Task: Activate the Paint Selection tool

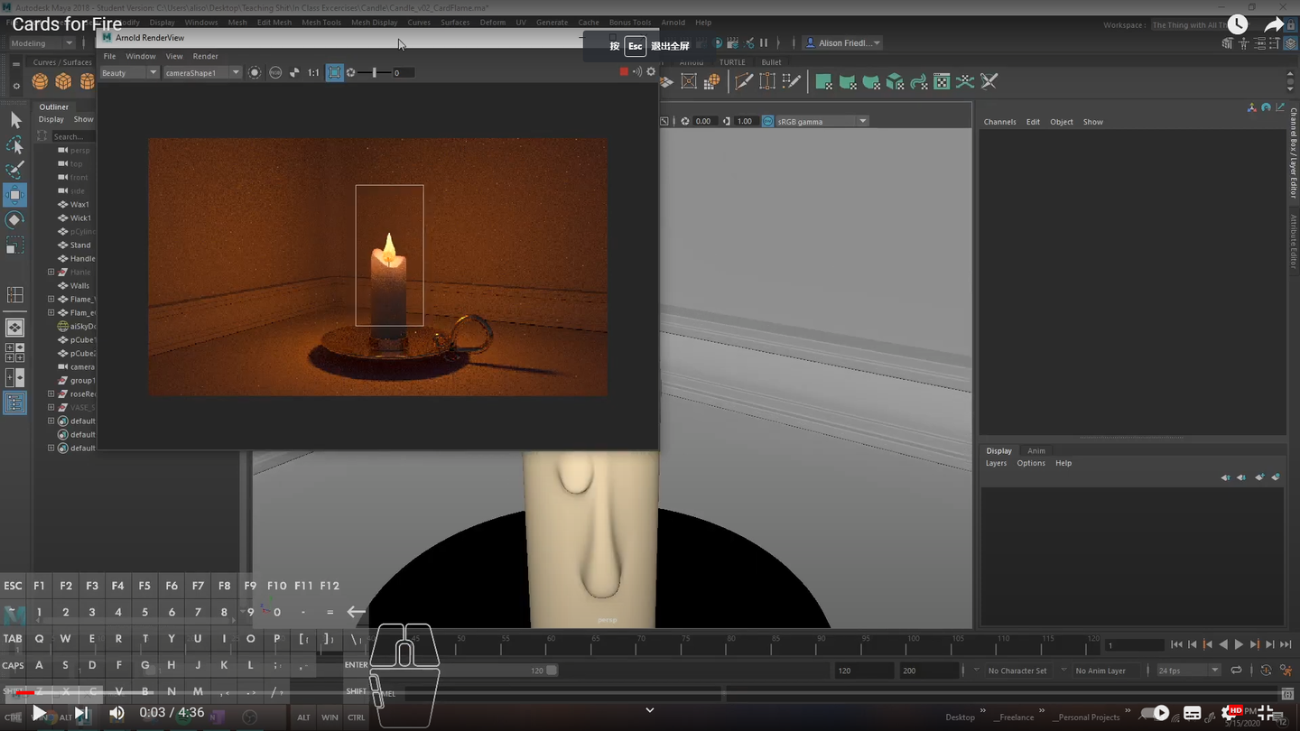Action: (14, 171)
